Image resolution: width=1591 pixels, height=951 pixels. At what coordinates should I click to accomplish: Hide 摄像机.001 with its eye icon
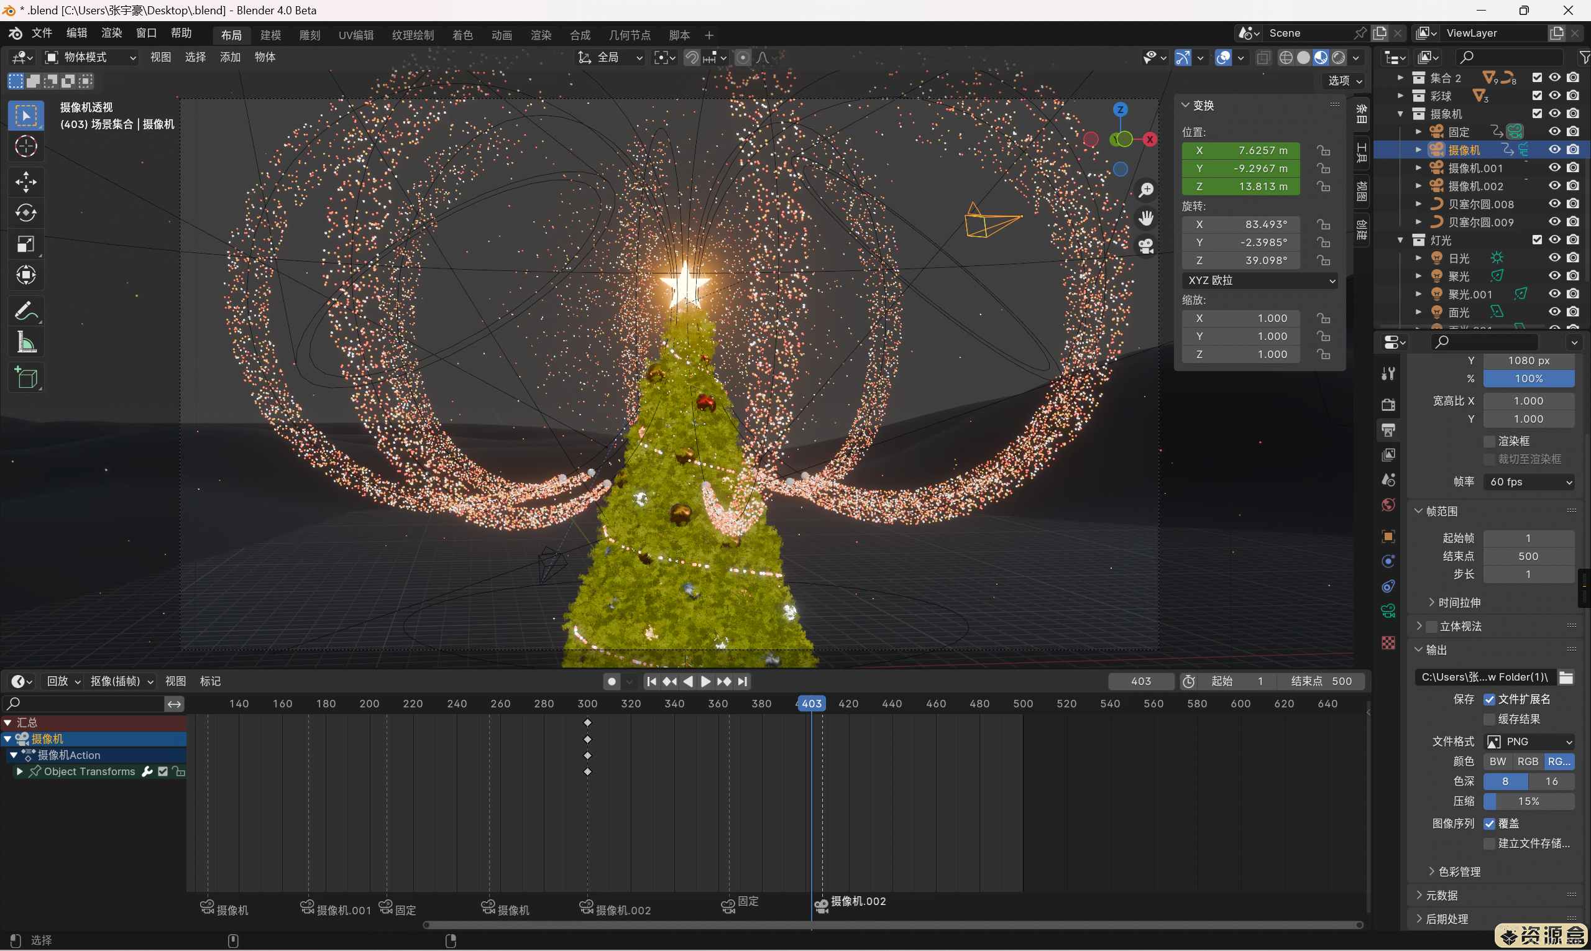[x=1554, y=168]
